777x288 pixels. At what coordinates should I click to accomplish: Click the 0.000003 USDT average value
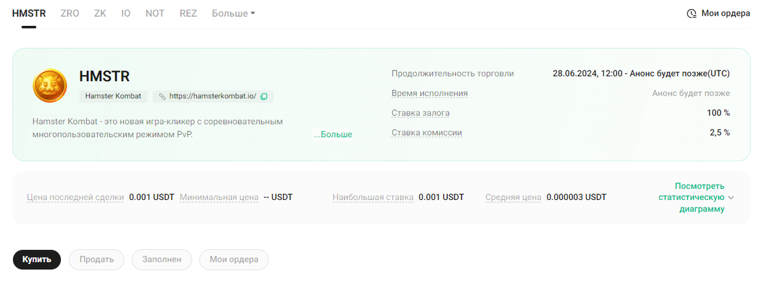click(576, 197)
